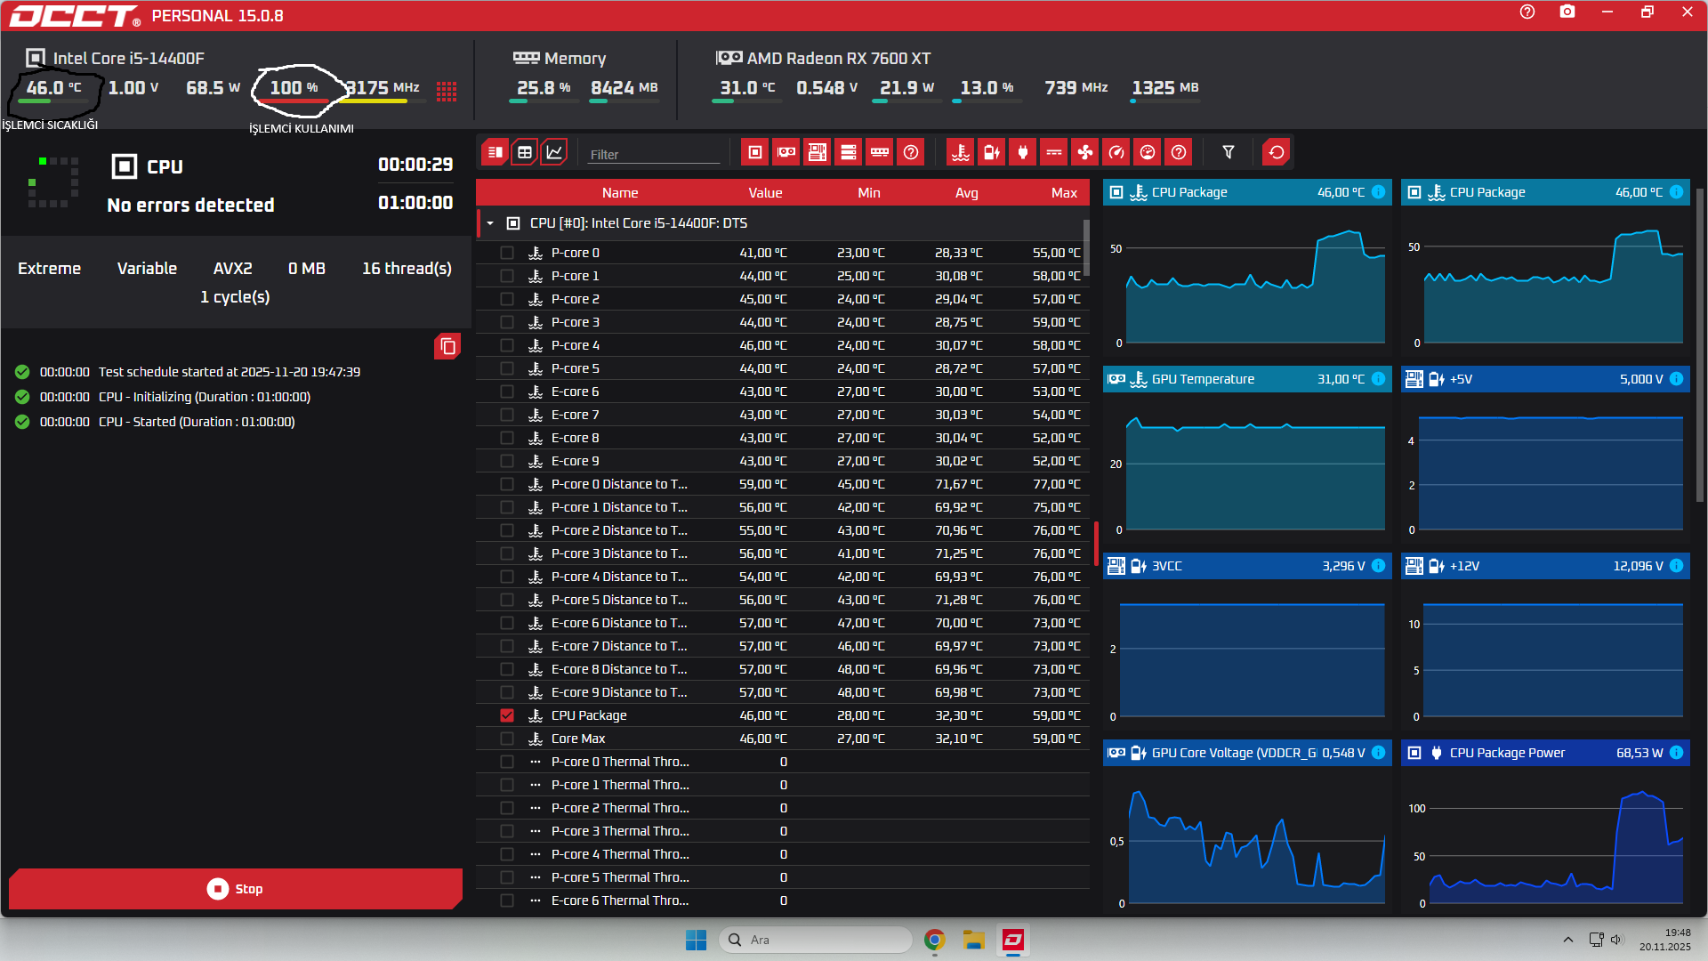The width and height of the screenshot is (1708, 961).
Task: Click the sensor Filter text field
Action: pos(654,154)
